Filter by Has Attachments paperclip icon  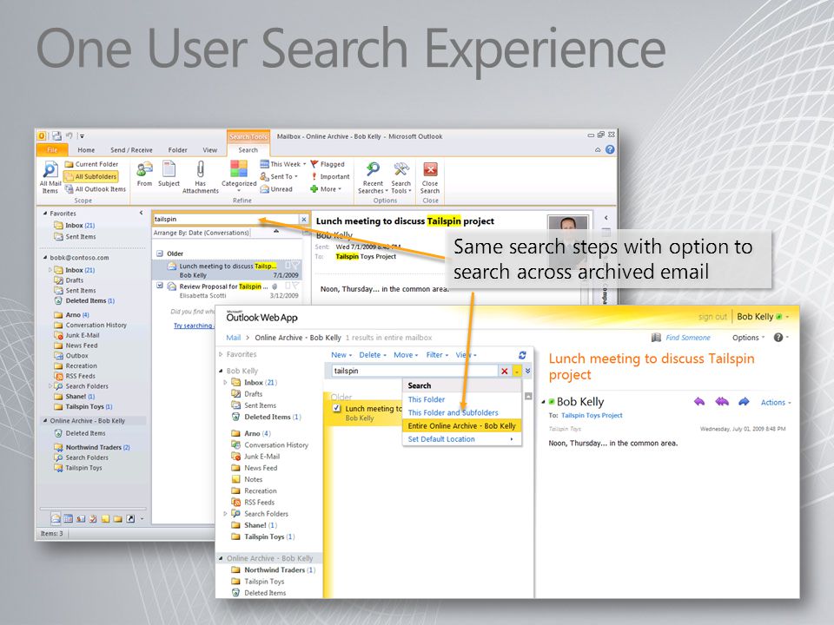click(x=201, y=177)
